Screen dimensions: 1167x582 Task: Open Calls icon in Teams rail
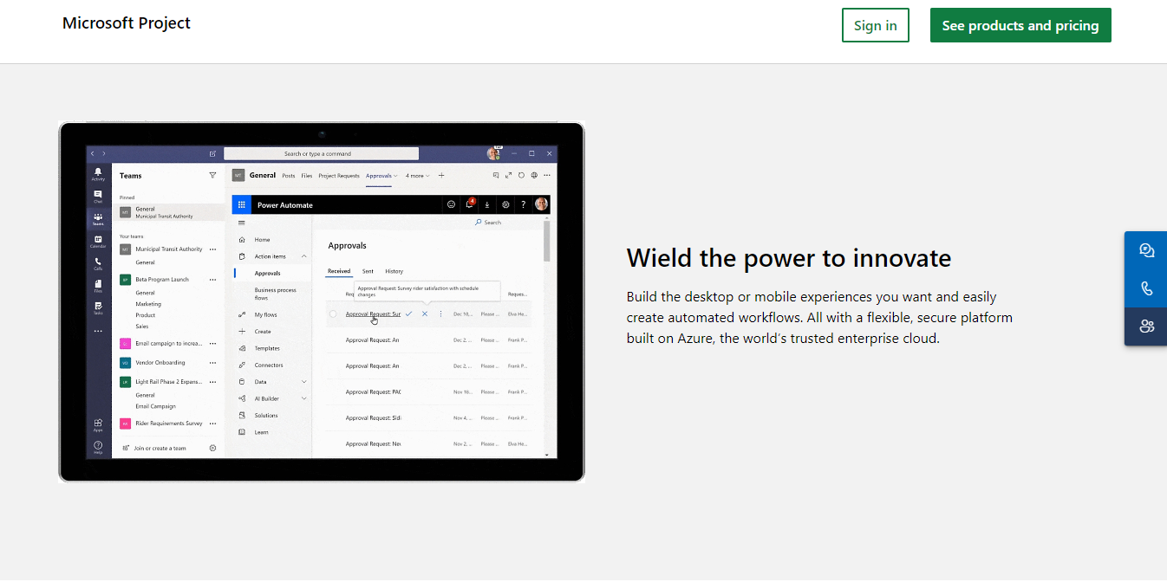[x=98, y=262]
